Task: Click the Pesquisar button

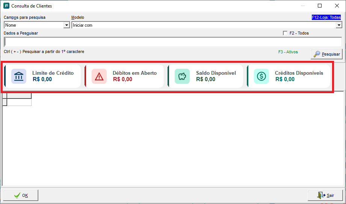Action: coord(326,54)
